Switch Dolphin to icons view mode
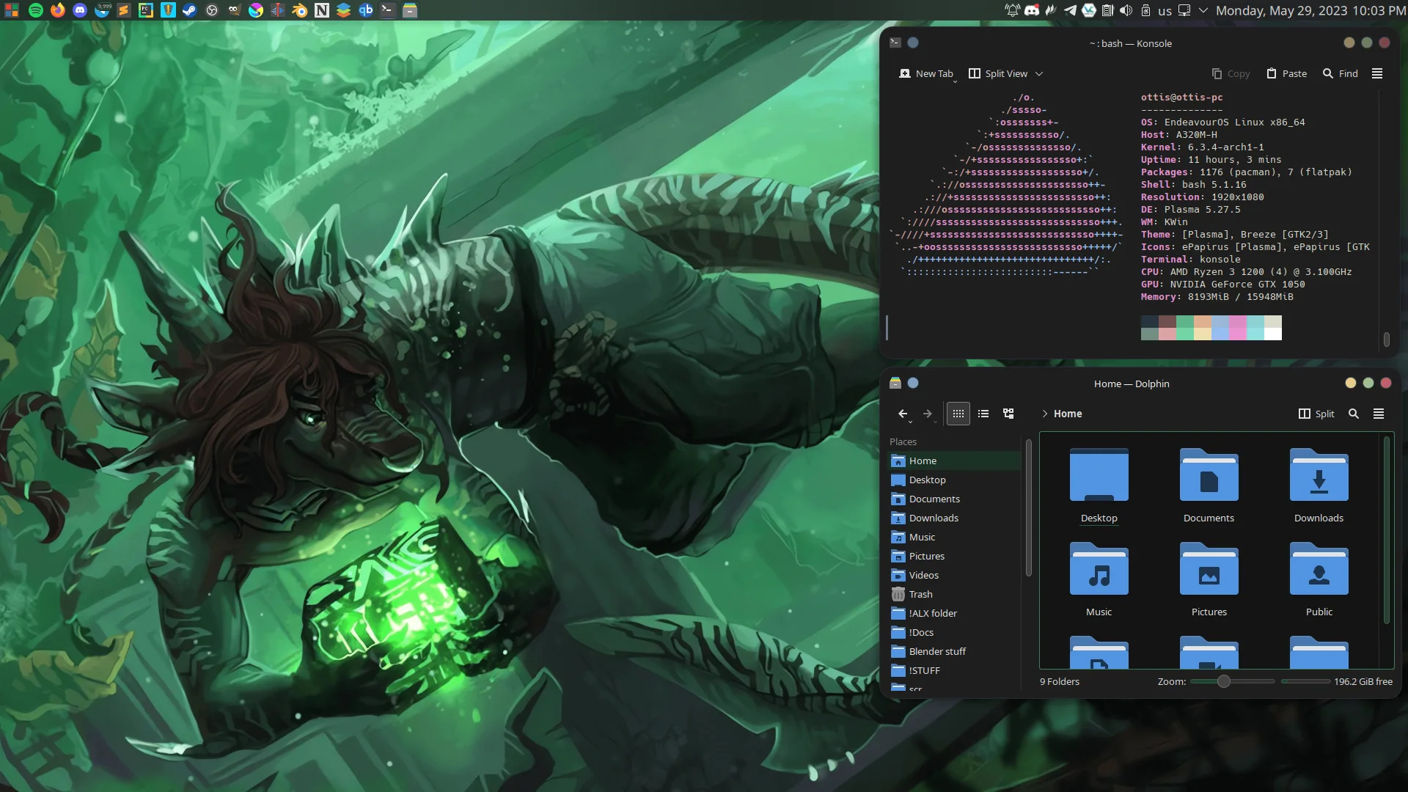Image resolution: width=1408 pixels, height=792 pixels. point(958,414)
